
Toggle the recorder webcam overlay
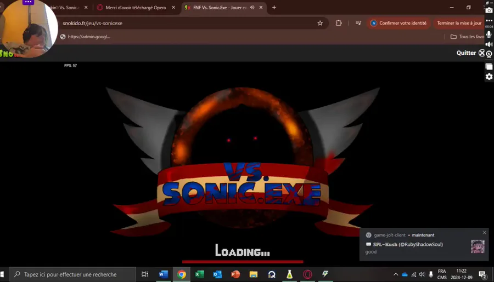[489, 54]
